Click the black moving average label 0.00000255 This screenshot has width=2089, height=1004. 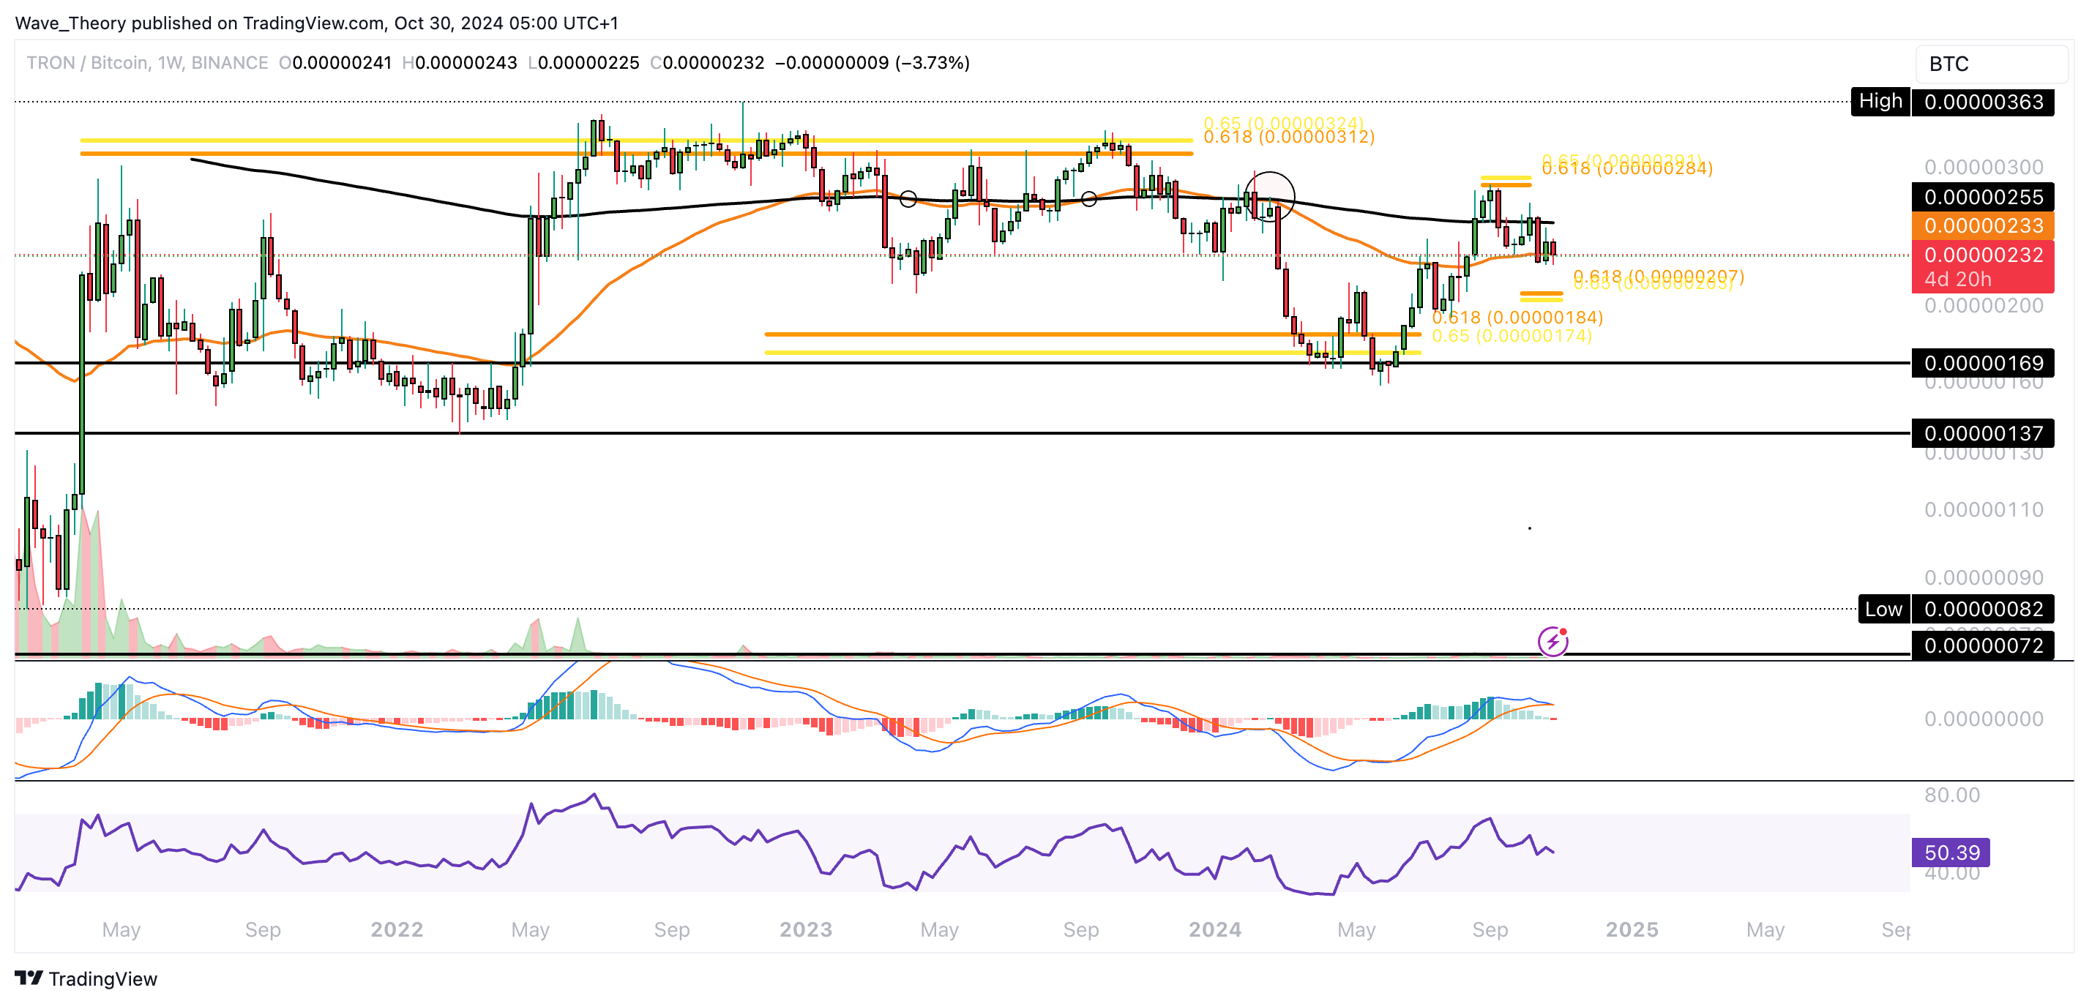(1983, 197)
